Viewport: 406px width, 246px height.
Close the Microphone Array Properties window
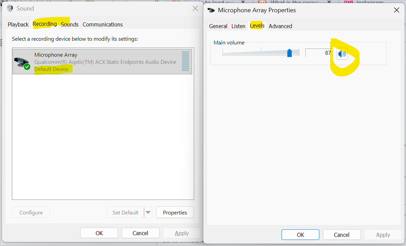point(396,10)
